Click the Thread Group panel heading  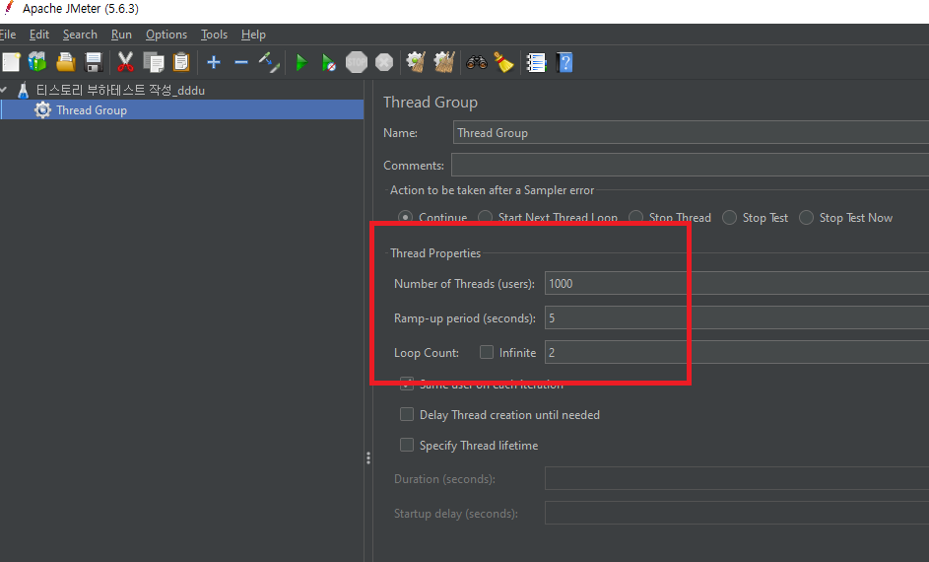431,102
